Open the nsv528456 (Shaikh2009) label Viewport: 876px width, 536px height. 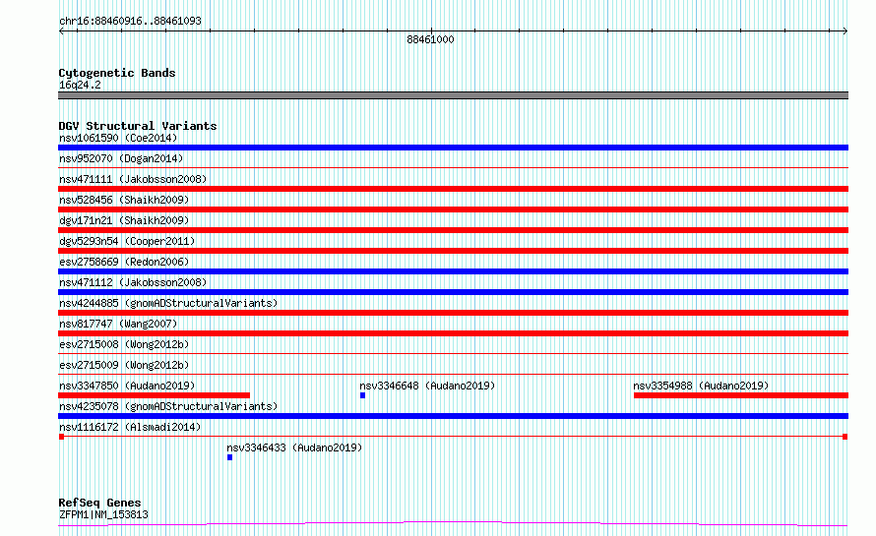pos(124,200)
